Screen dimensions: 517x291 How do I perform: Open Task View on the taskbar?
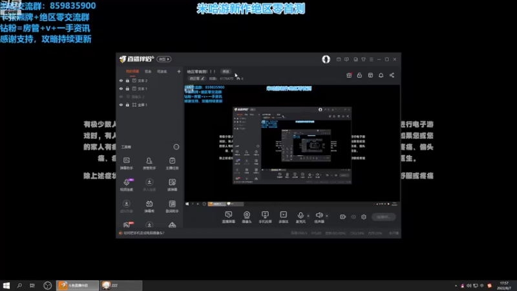32,285
